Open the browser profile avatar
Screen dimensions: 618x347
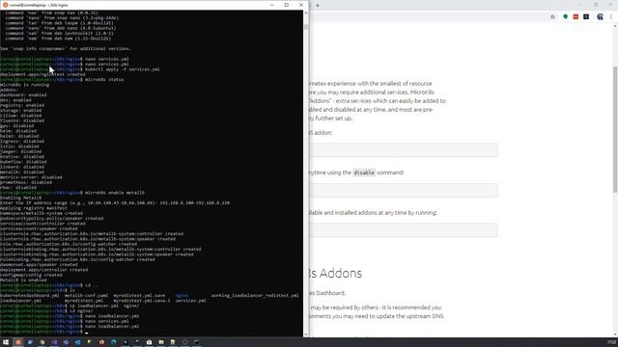click(600, 16)
